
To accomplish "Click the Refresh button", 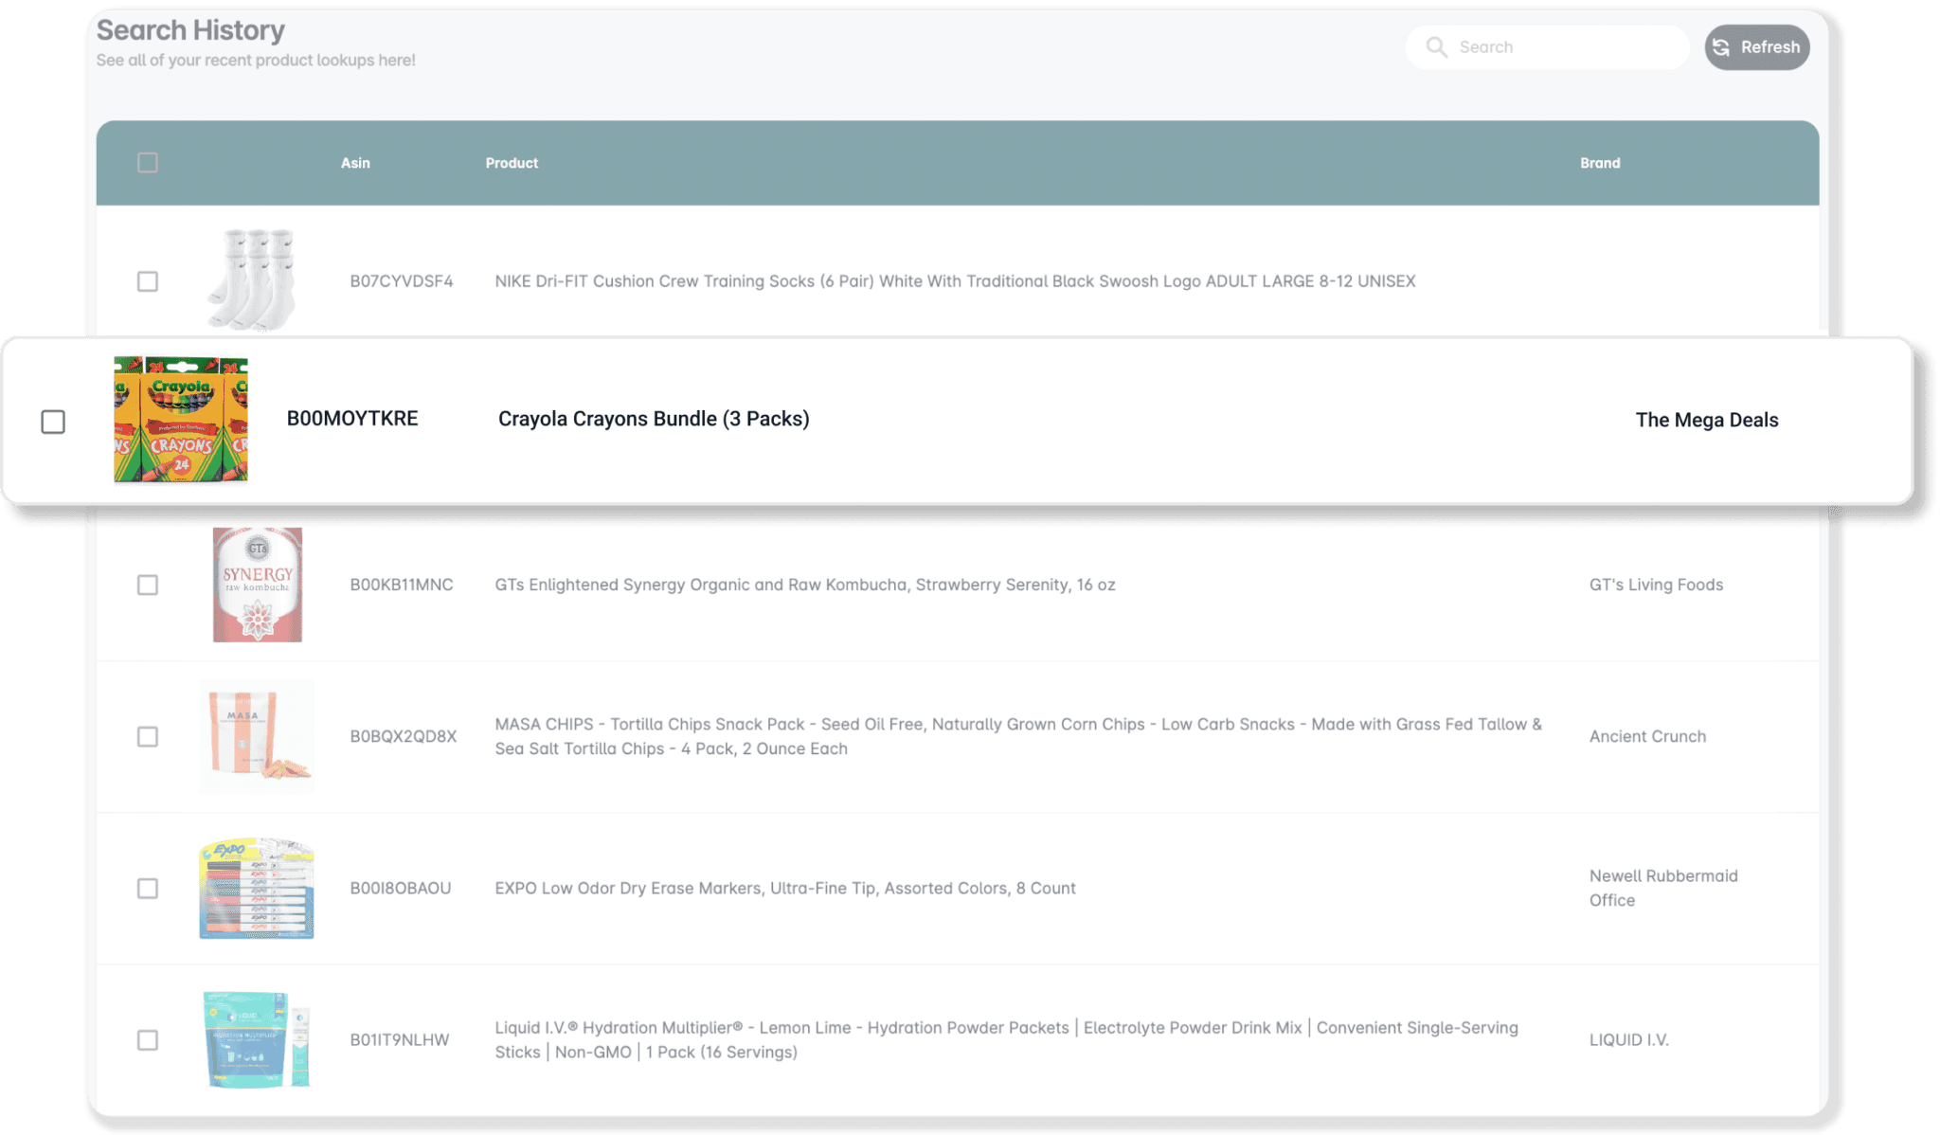I will pos(1756,47).
